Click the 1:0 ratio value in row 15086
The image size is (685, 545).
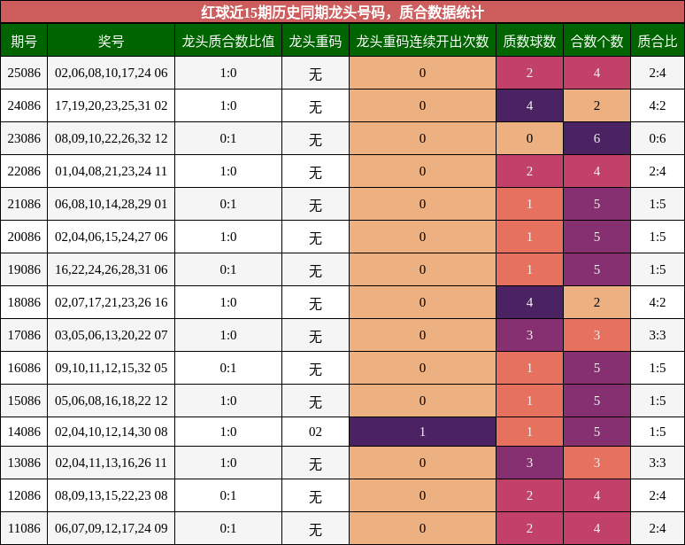pos(228,401)
